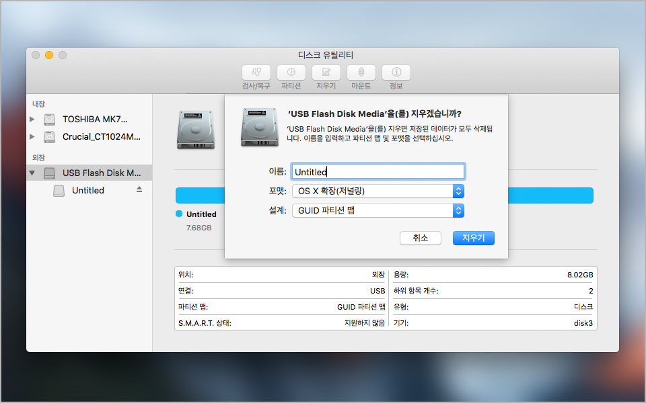Select Crucial_CT1024M... in the sidebar
646x403 pixels.
(89, 137)
